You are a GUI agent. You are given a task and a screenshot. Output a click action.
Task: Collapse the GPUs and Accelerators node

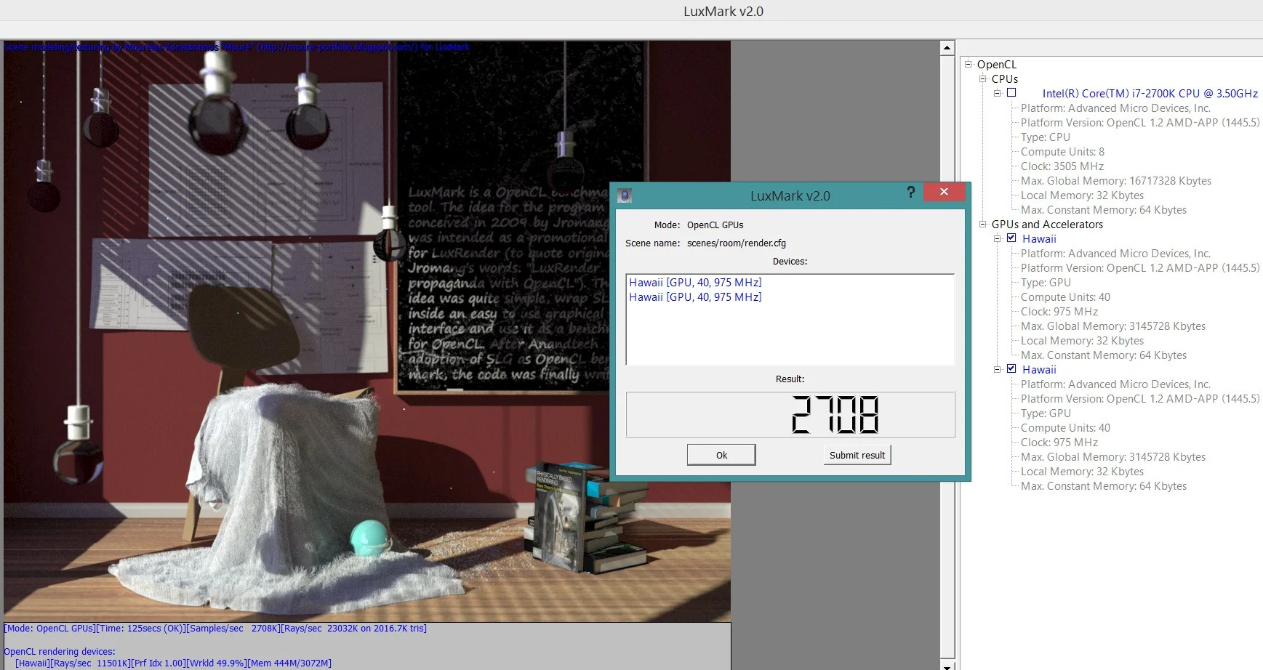(983, 224)
